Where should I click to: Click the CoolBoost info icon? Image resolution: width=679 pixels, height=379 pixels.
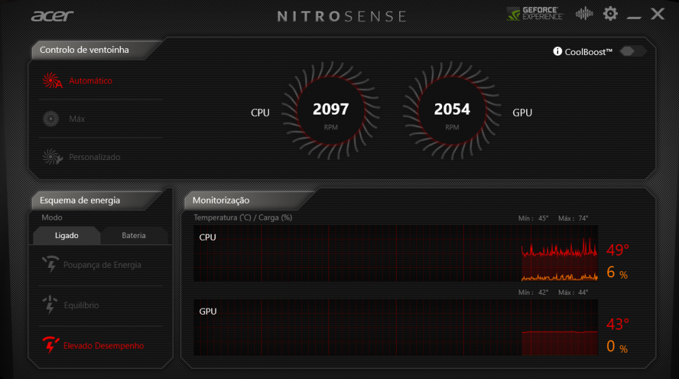(x=557, y=52)
